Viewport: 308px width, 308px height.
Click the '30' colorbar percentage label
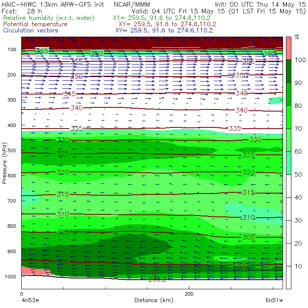tap(298, 221)
